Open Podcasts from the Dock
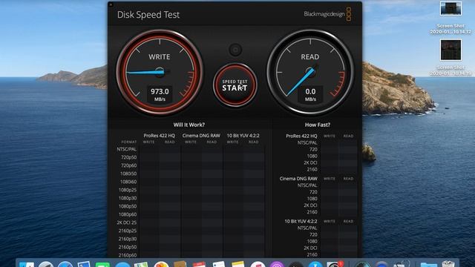The height and width of the screenshot is (267, 475). [277, 265]
